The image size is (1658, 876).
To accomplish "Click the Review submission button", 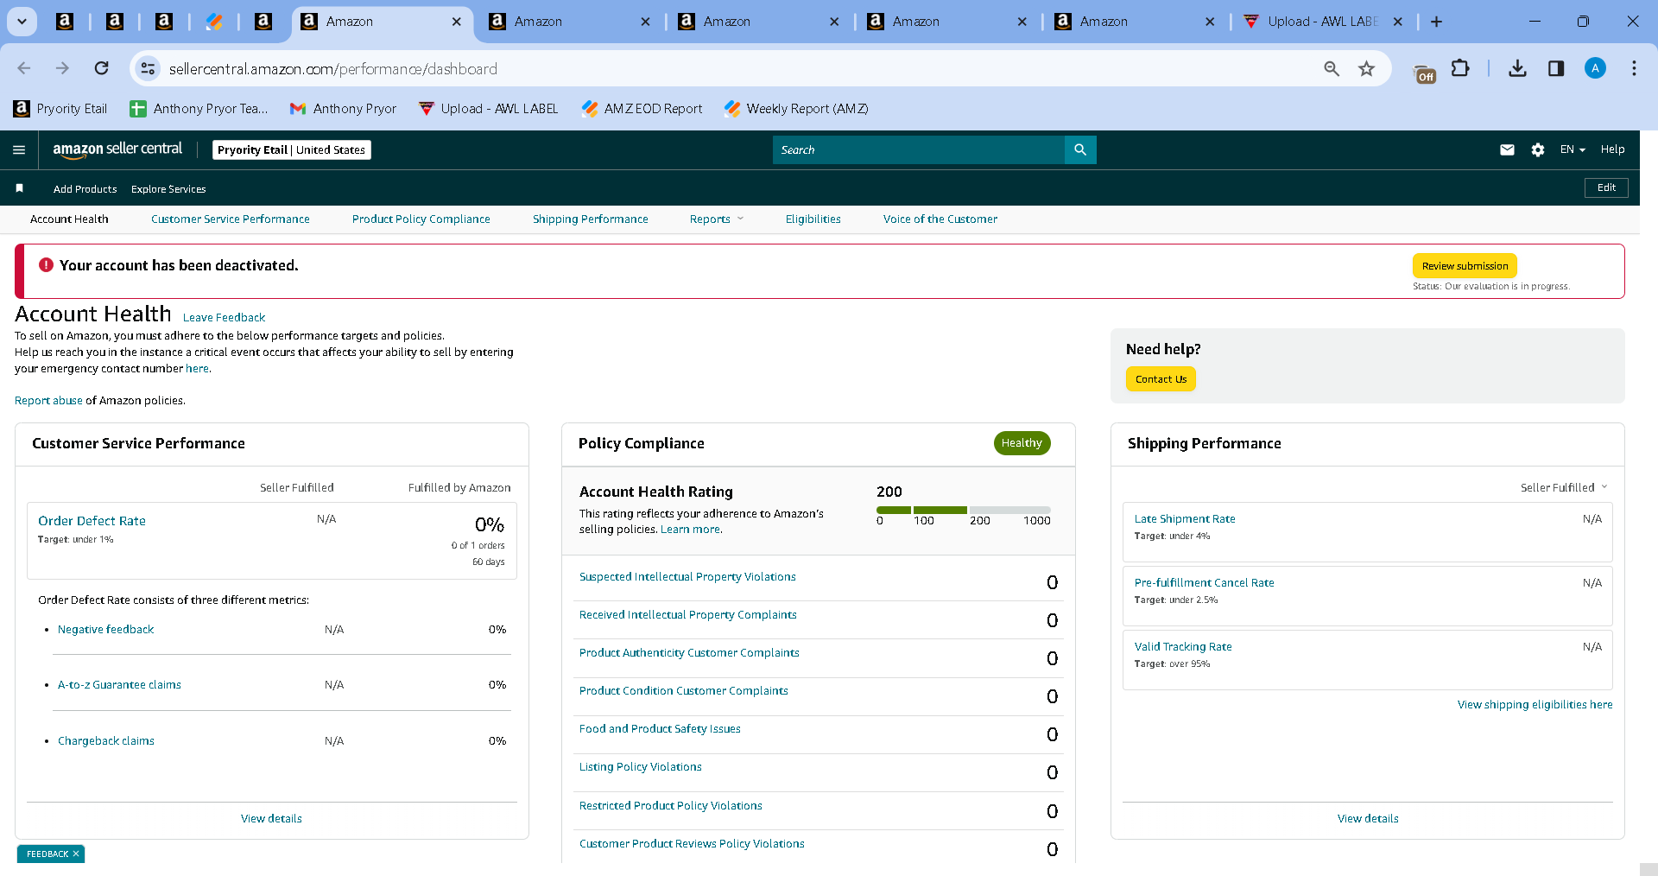I will pyautogui.click(x=1465, y=266).
